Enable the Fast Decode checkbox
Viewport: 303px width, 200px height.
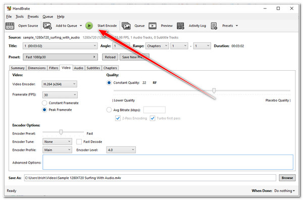point(79,141)
